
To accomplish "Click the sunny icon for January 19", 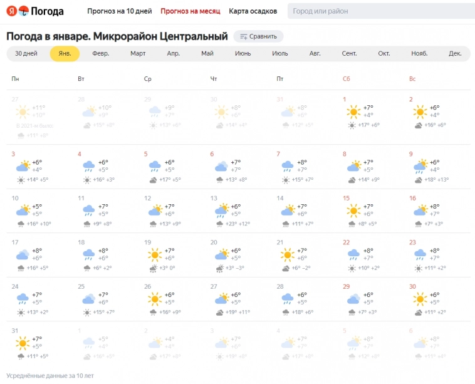I will pos(155,255).
